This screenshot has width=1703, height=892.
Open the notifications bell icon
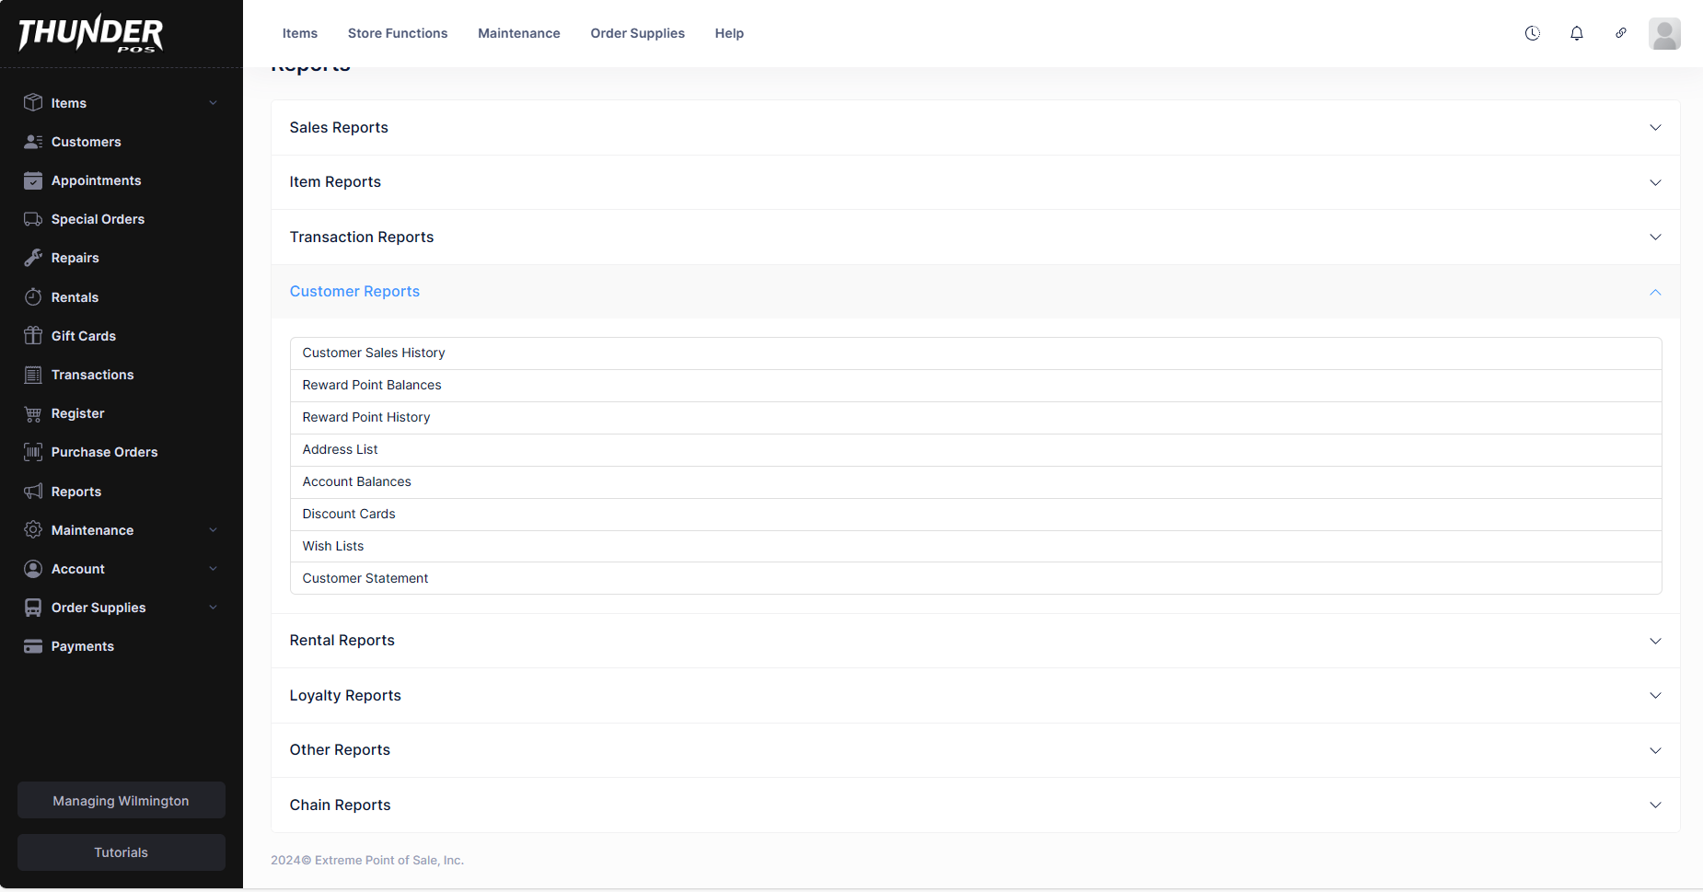point(1576,33)
